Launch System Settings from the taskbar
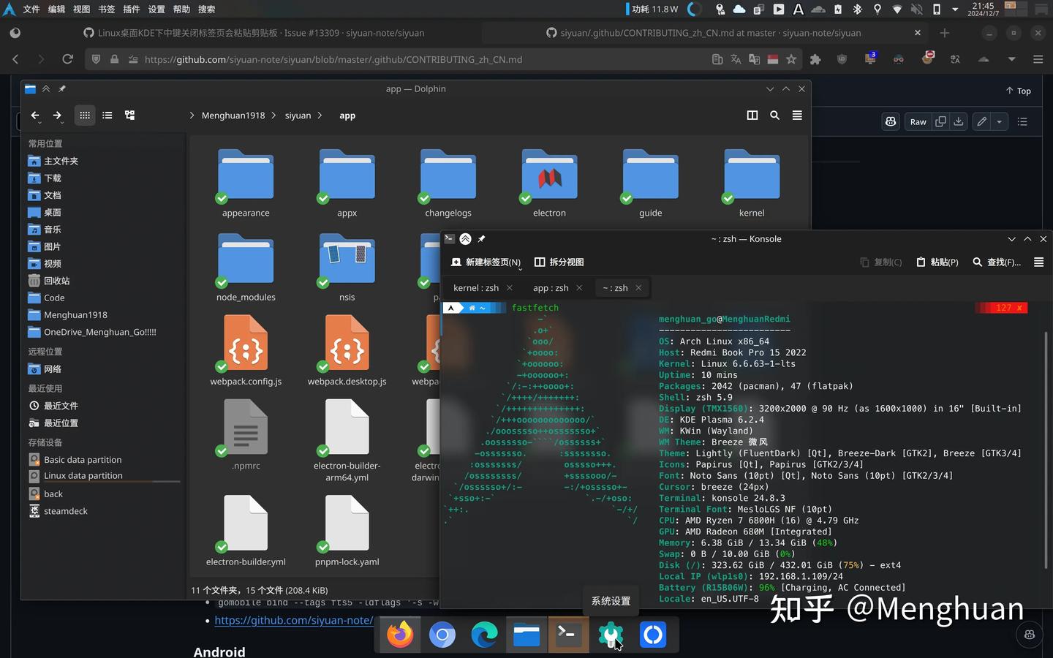The height and width of the screenshot is (658, 1053). (611, 635)
